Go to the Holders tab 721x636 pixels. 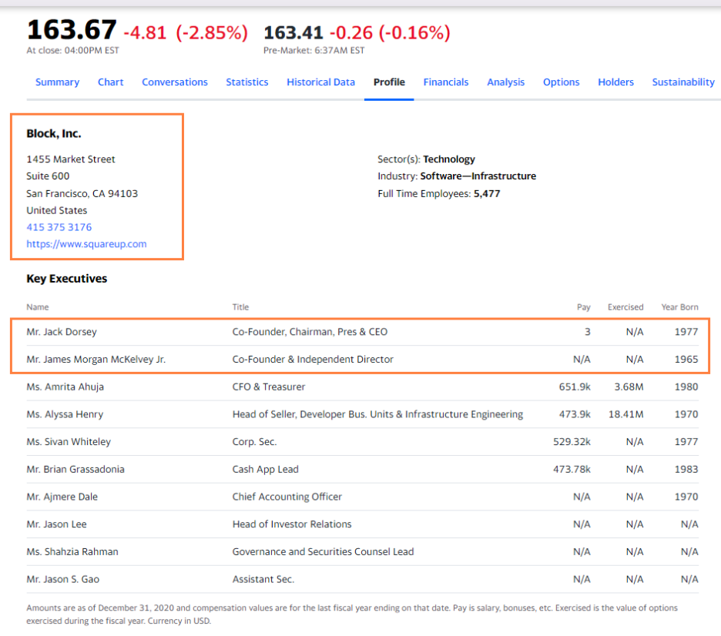615,82
